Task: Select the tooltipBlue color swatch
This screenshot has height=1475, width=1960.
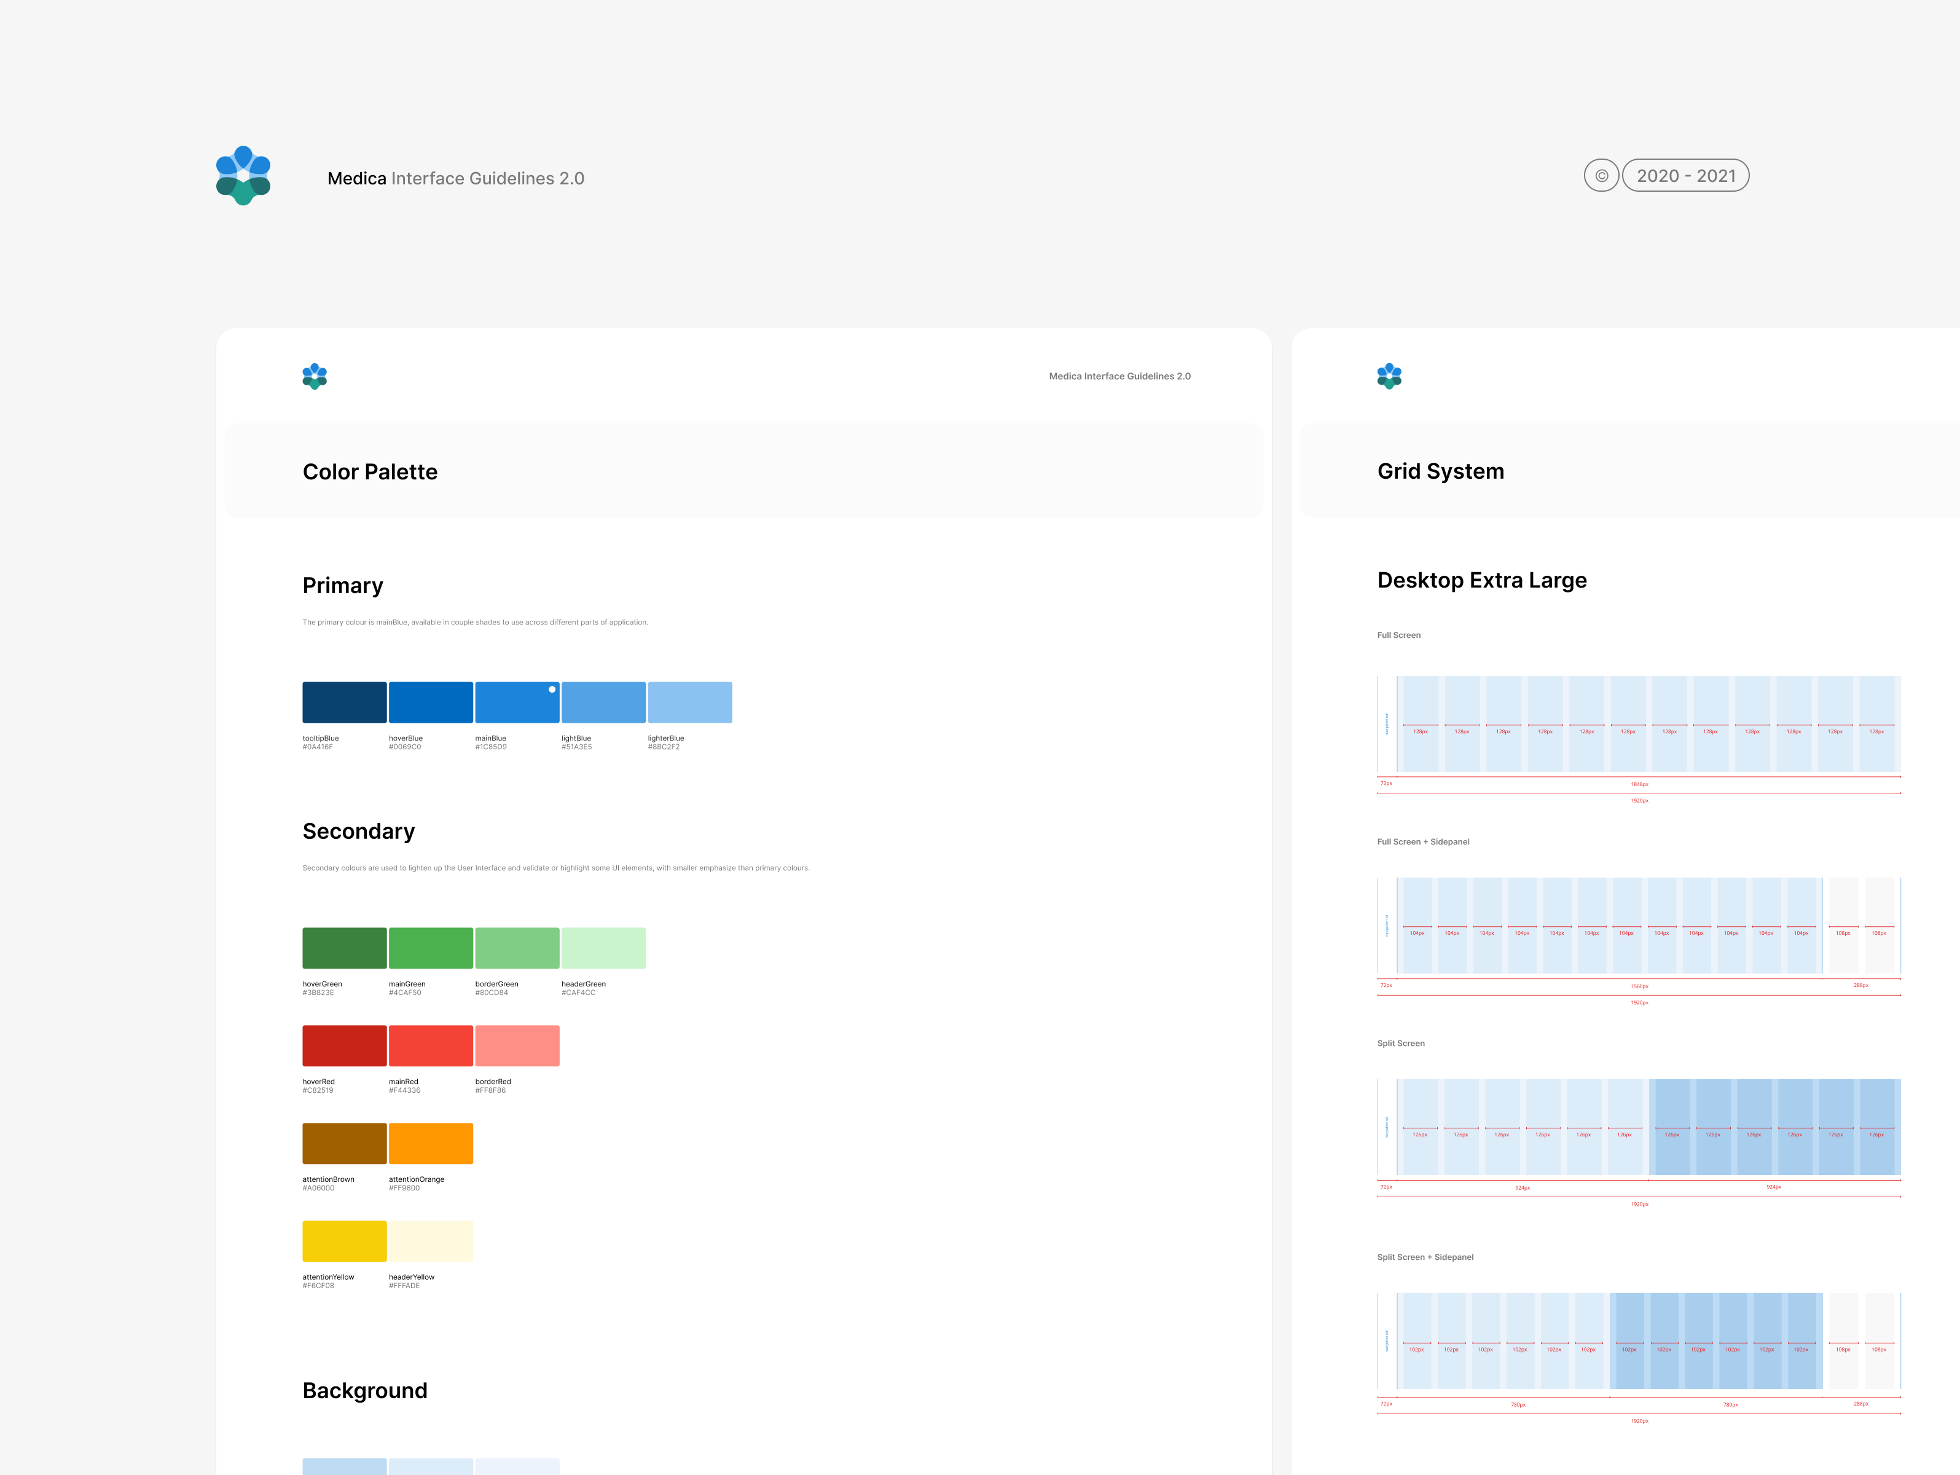Action: point(344,701)
